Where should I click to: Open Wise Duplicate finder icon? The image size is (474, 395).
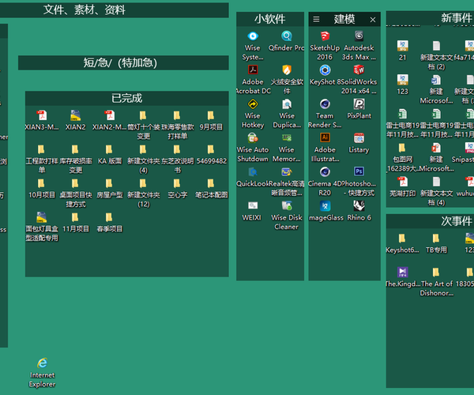pyautogui.click(x=287, y=104)
